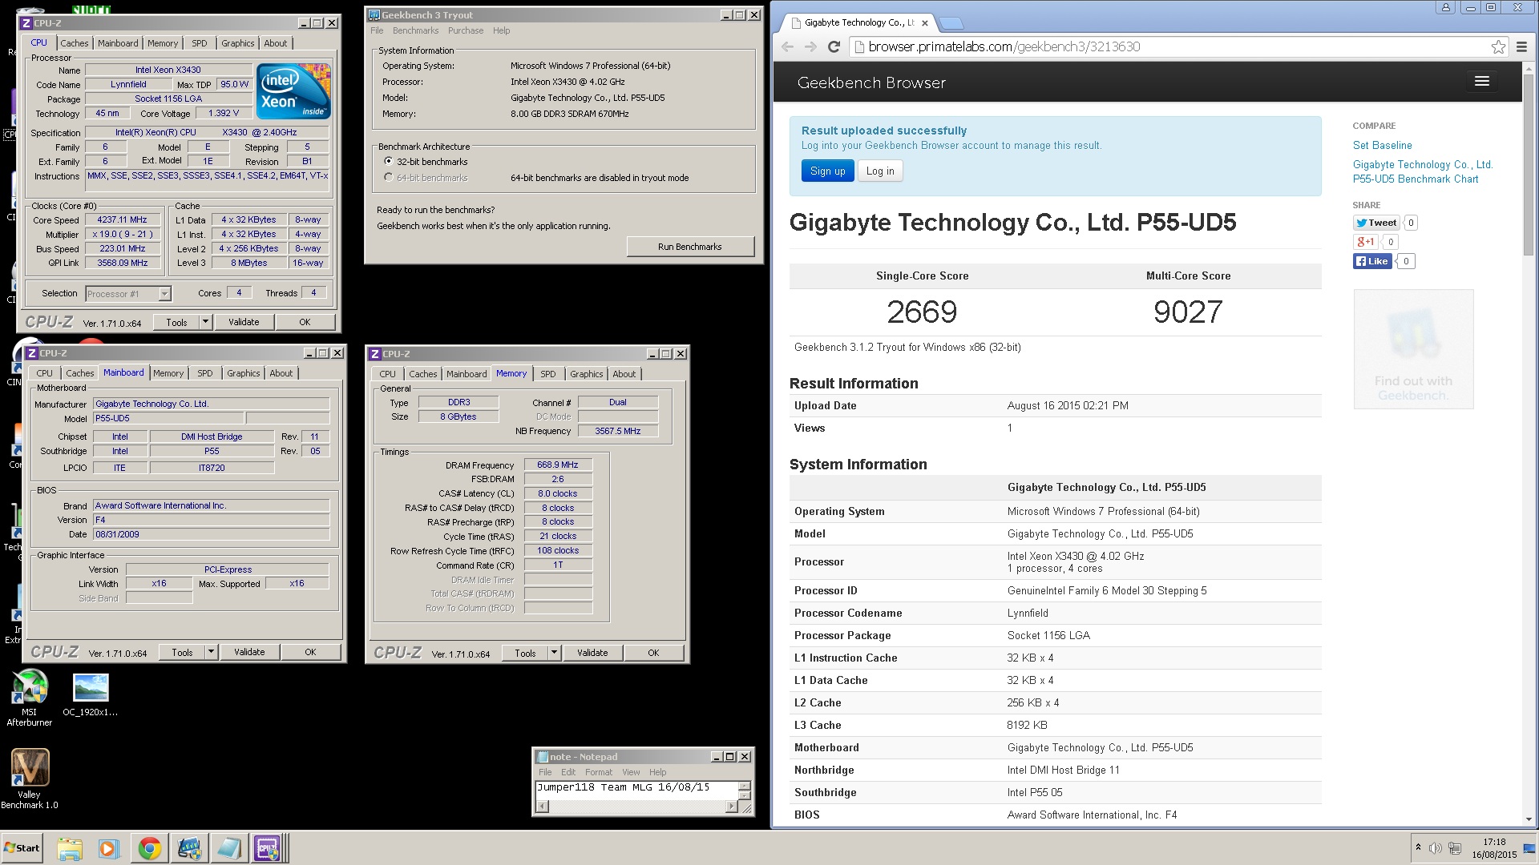
Task: Open the Geekbench Browser hamburger navigation menu
Action: 1481,81
